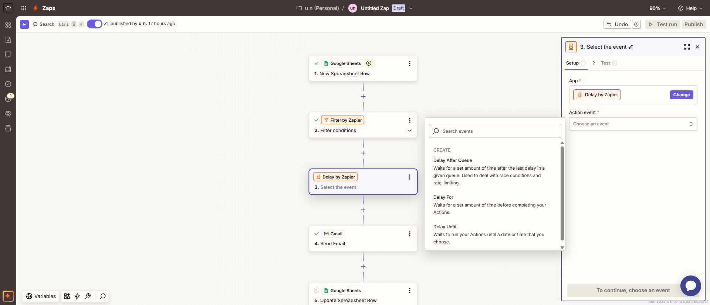Open the chat support bubble
The height and width of the screenshot is (305, 710).
pyautogui.click(x=691, y=286)
